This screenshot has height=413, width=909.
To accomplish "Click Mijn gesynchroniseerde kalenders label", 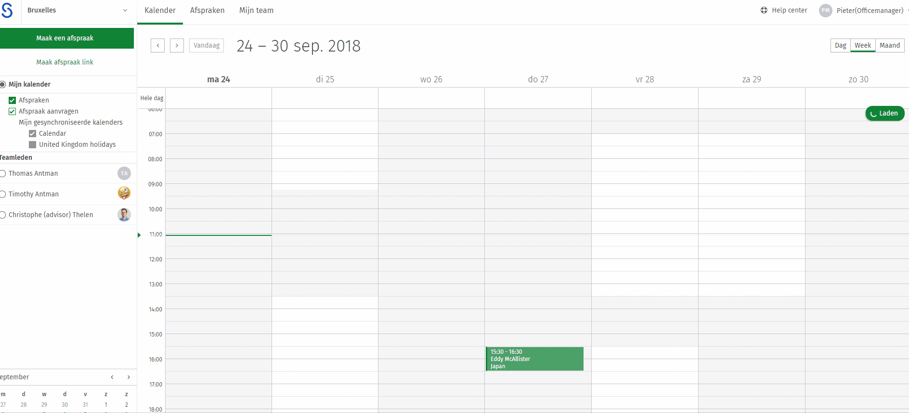I will [x=71, y=122].
